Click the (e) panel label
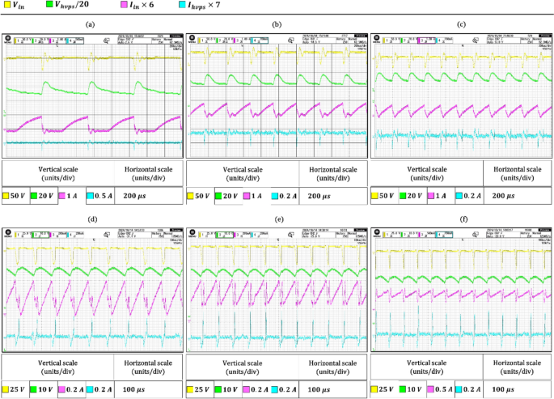 click(x=279, y=219)
